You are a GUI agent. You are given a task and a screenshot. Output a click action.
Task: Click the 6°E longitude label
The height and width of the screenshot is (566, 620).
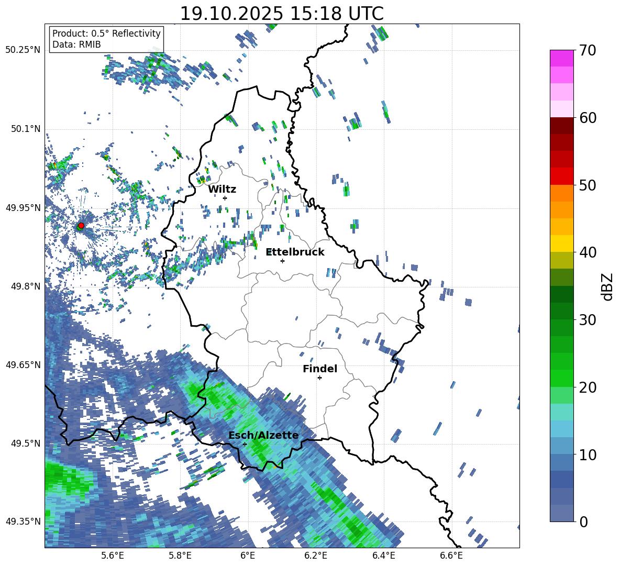pos(248,556)
